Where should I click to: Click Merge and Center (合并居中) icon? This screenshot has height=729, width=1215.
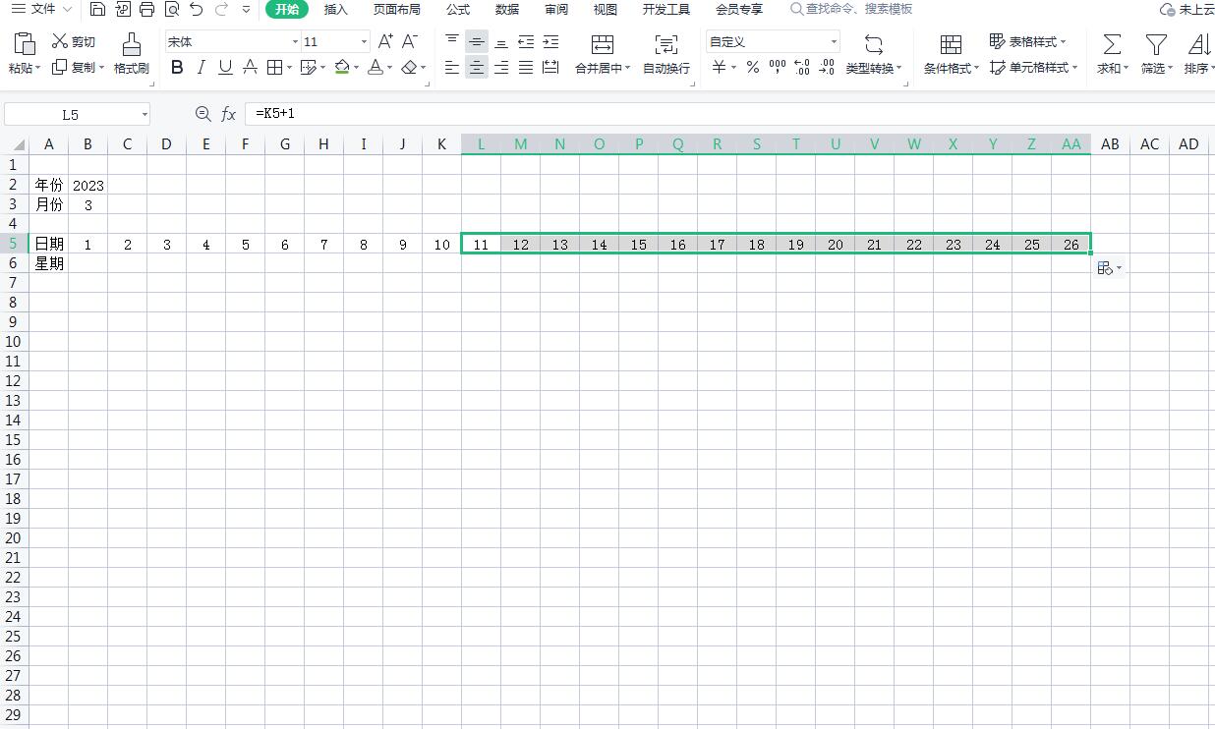pos(603,44)
